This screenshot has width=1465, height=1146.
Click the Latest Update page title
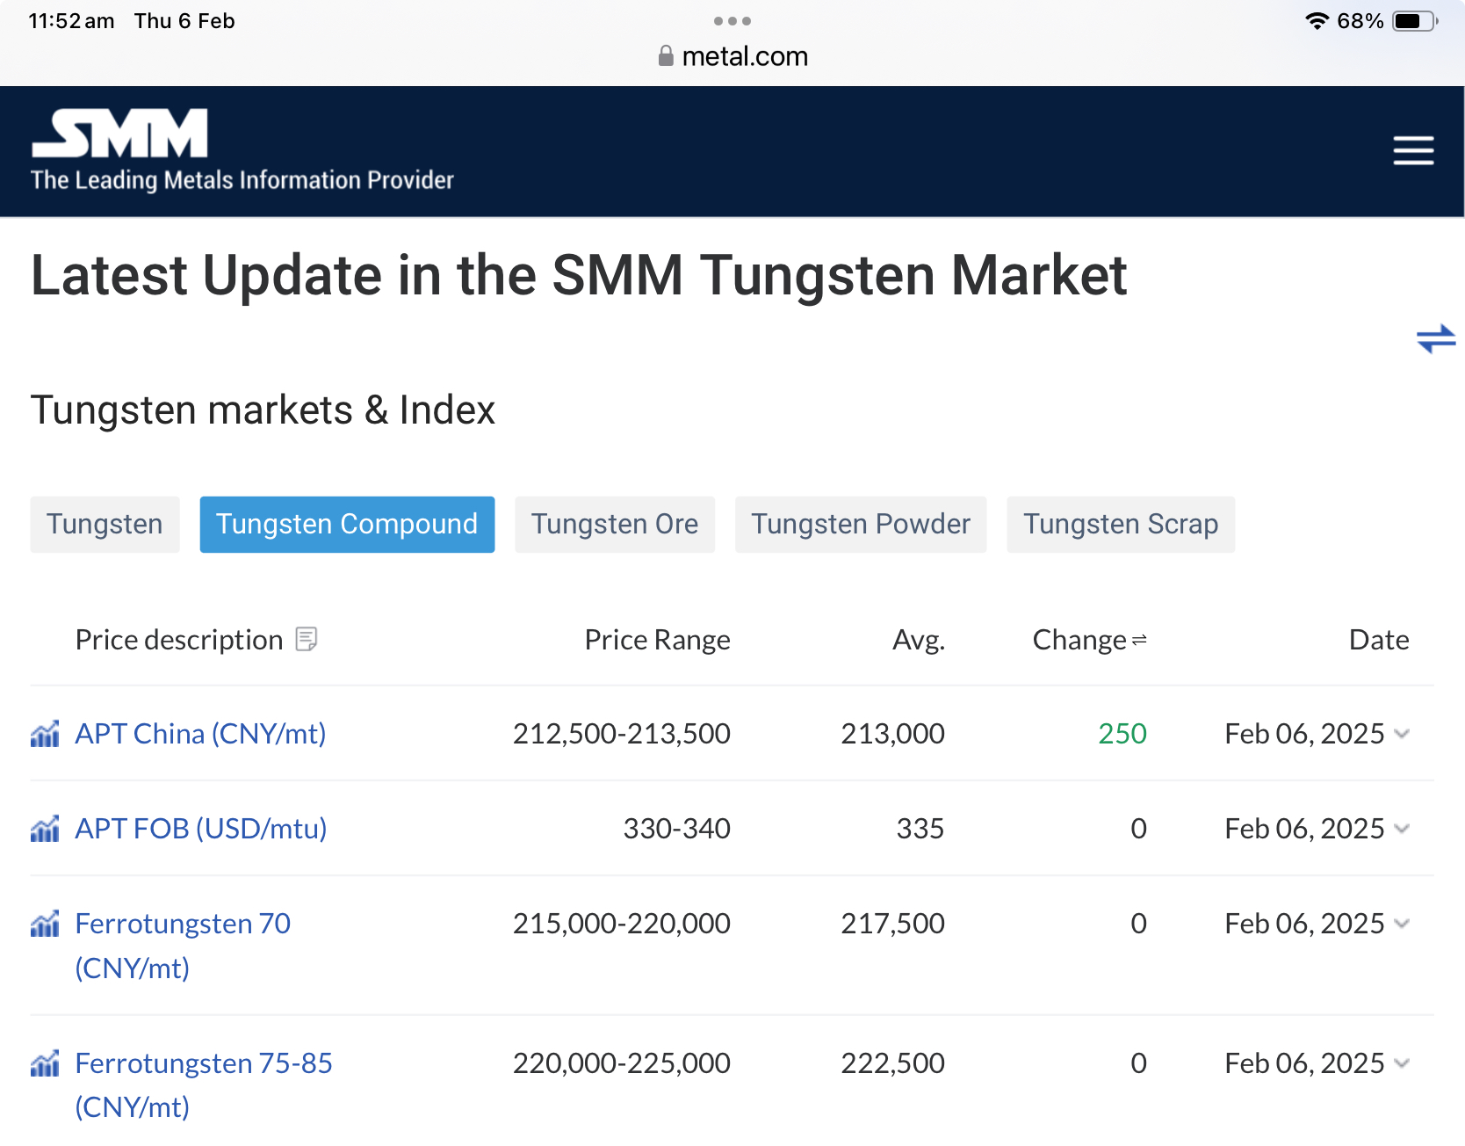(x=579, y=276)
